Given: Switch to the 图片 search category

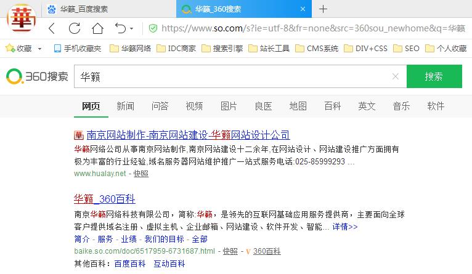Looking at the screenshot, I should [229, 106].
